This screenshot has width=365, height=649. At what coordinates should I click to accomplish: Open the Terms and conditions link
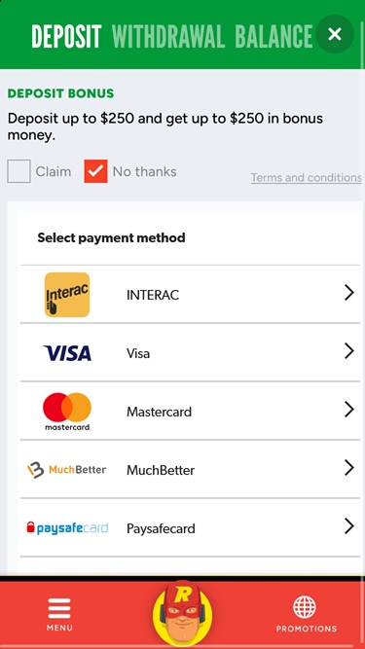[x=307, y=177]
